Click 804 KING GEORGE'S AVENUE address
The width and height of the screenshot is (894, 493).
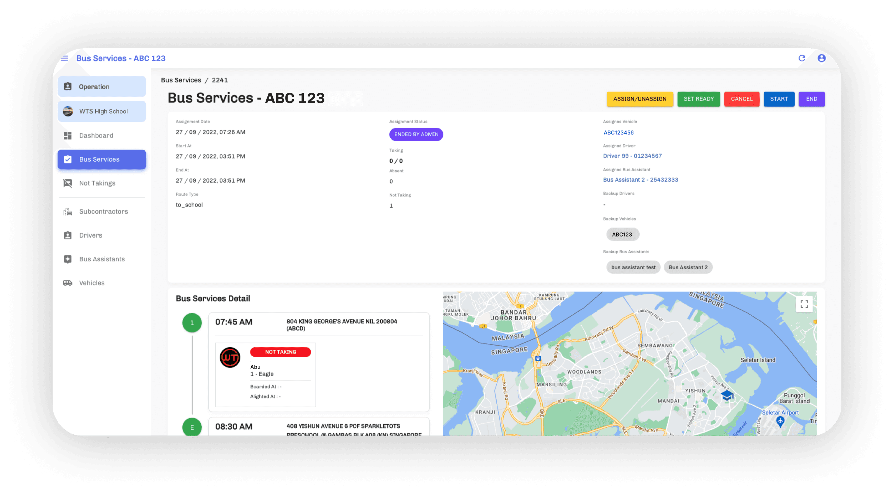tap(342, 325)
